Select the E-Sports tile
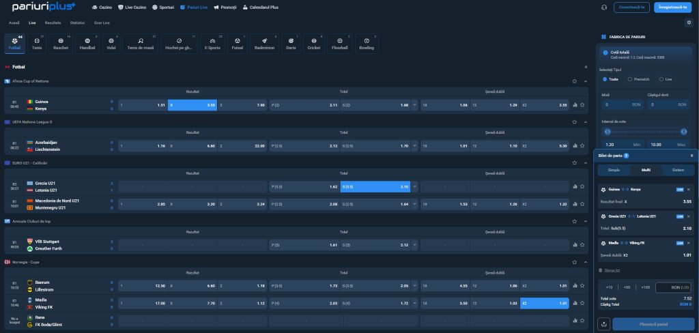Image resolution: width=699 pixels, height=333 pixels. 213,44
